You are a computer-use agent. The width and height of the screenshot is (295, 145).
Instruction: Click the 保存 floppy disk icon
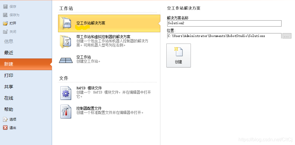pyautogui.click(x=5, y=7)
